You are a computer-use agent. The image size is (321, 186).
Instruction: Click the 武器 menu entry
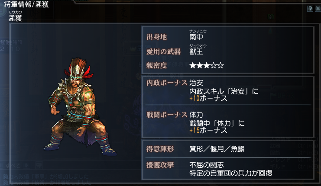(x=275, y=146)
